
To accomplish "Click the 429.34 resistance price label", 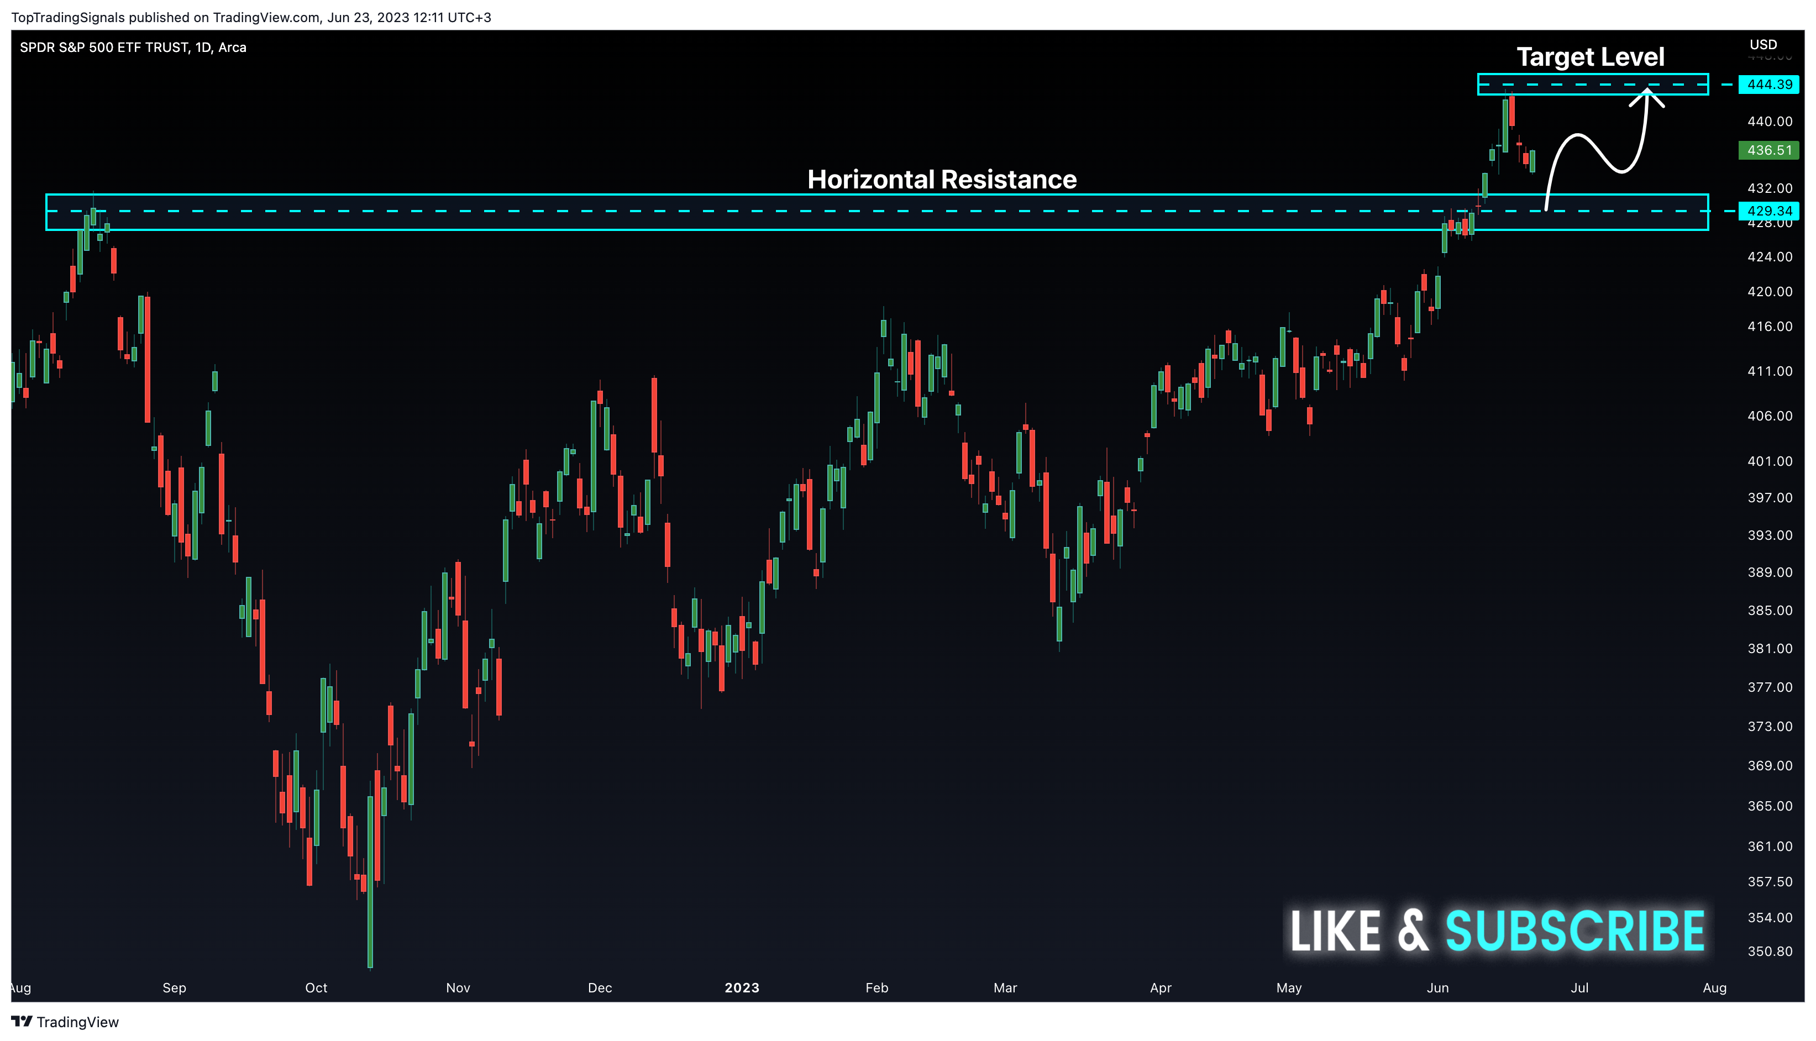I will [1769, 211].
